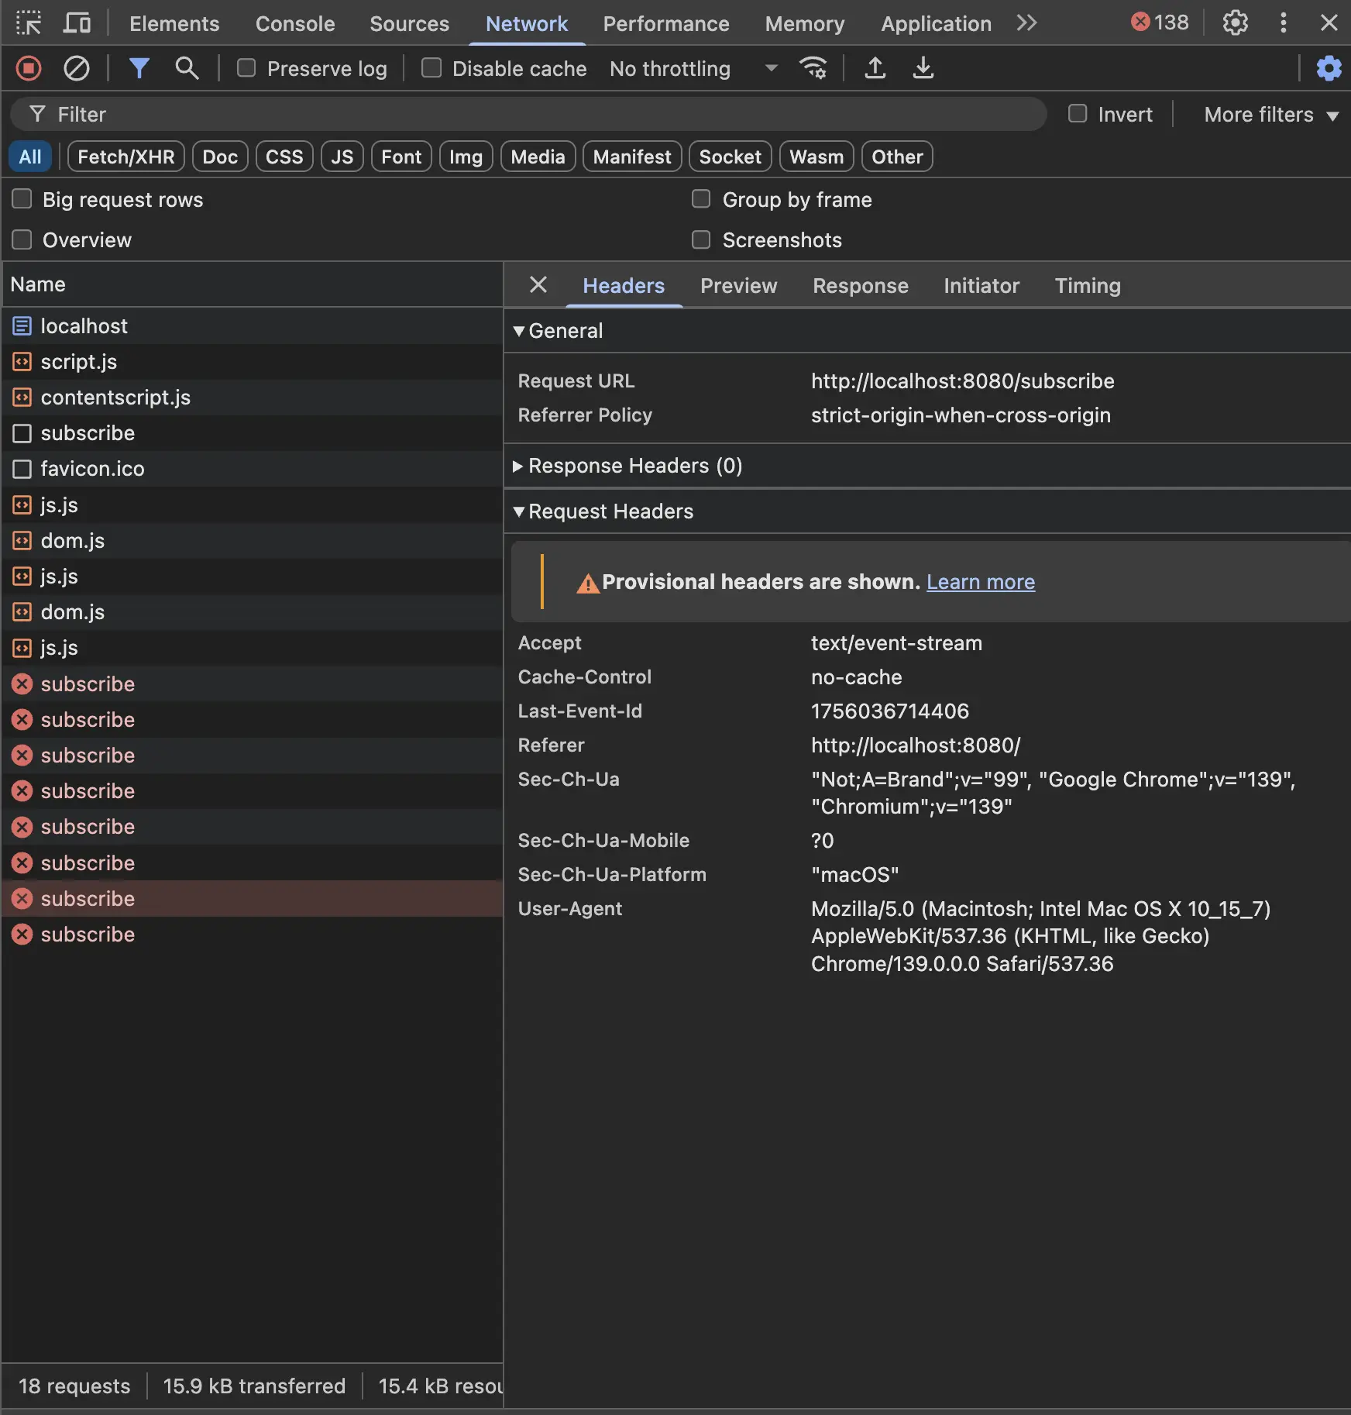Select the Fetch/XHR filter button
The image size is (1351, 1415).
pyautogui.click(x=125, y=157)
